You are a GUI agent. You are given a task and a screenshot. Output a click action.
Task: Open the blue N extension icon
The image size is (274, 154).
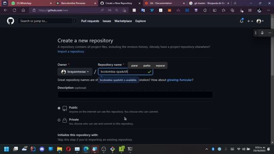coord(187,10)
